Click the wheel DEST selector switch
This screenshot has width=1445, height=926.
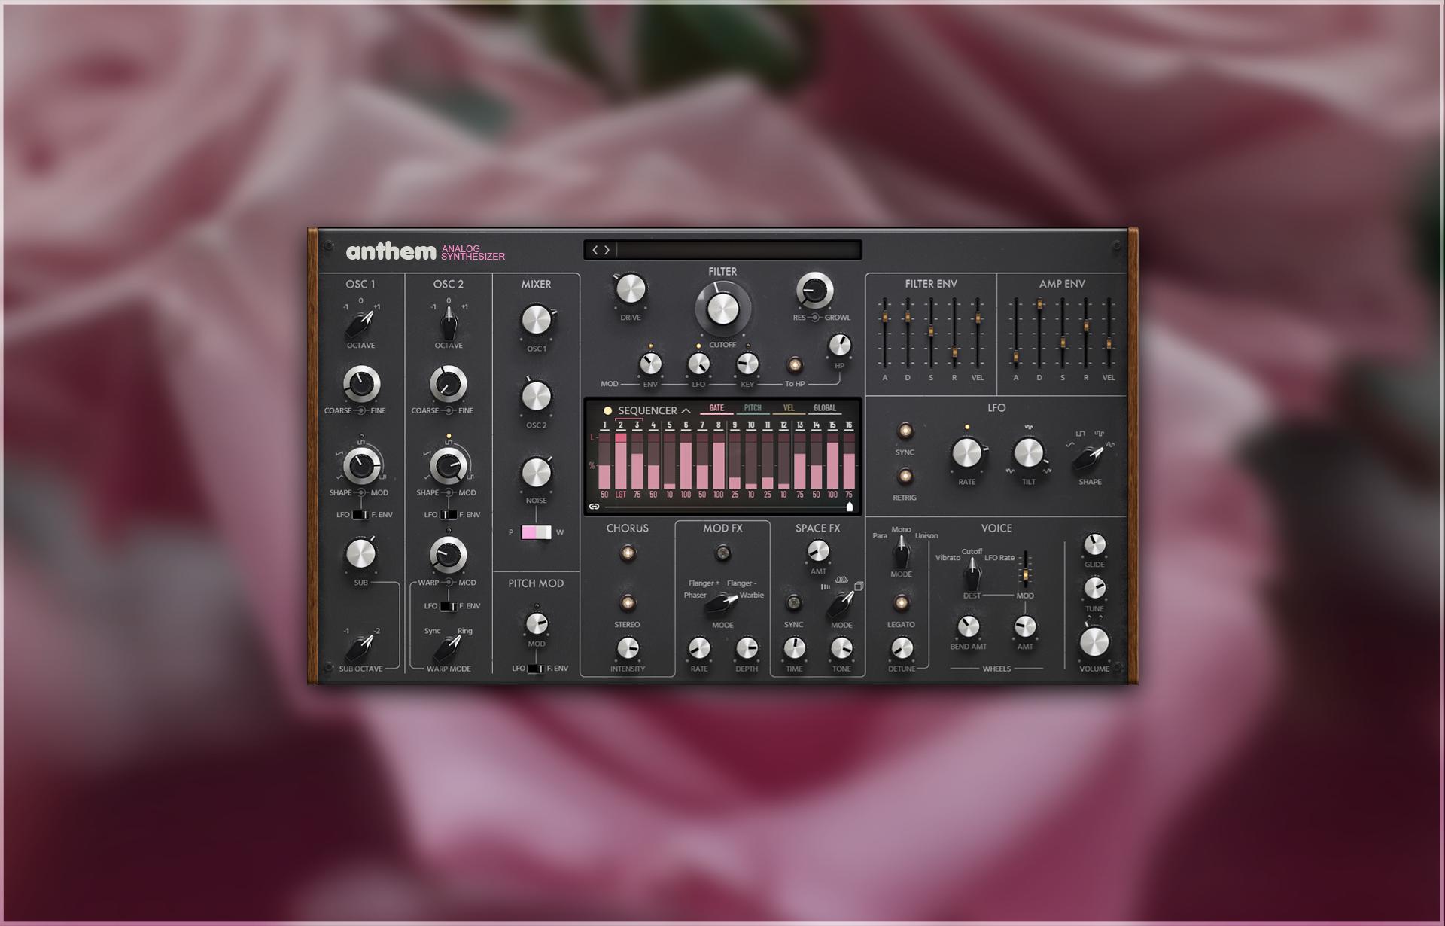point(972,574)
